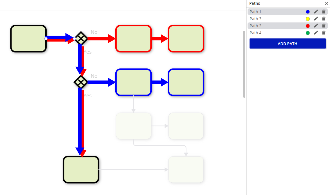Toggle Path 3 row highlight
The width and height of the screenshot is (330, 195).
click(x=270, y=19)
